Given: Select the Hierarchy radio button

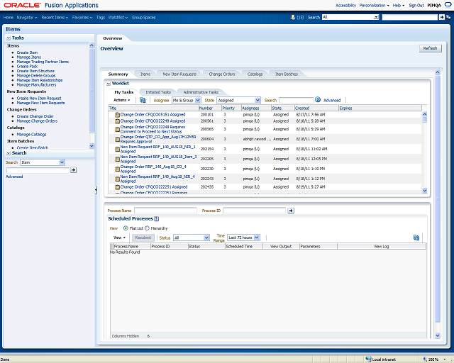Looking at the screenshot, I should tap(147, 228).
